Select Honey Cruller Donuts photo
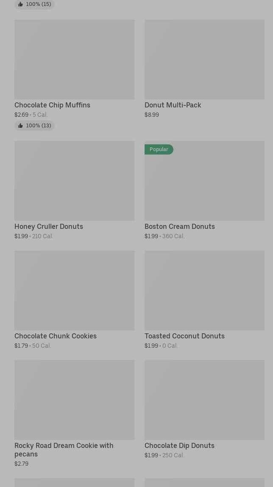273x487 pixels. [x=74, y=180]
